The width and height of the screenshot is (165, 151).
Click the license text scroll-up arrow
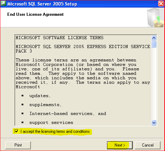coord(154,38)
